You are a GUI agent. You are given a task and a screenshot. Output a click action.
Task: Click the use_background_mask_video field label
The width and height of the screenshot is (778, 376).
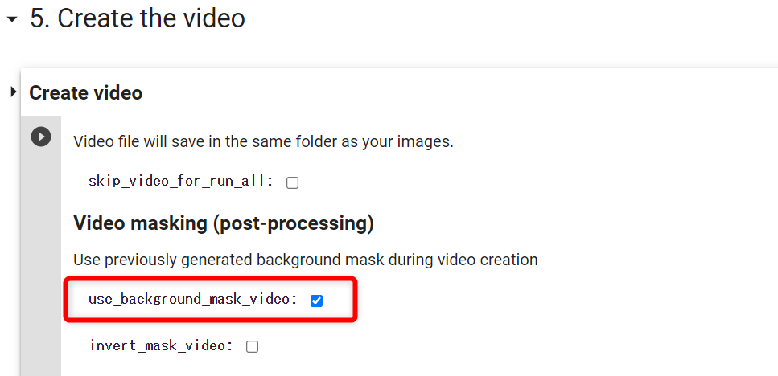pyautogui.click(x=193, y=300)
